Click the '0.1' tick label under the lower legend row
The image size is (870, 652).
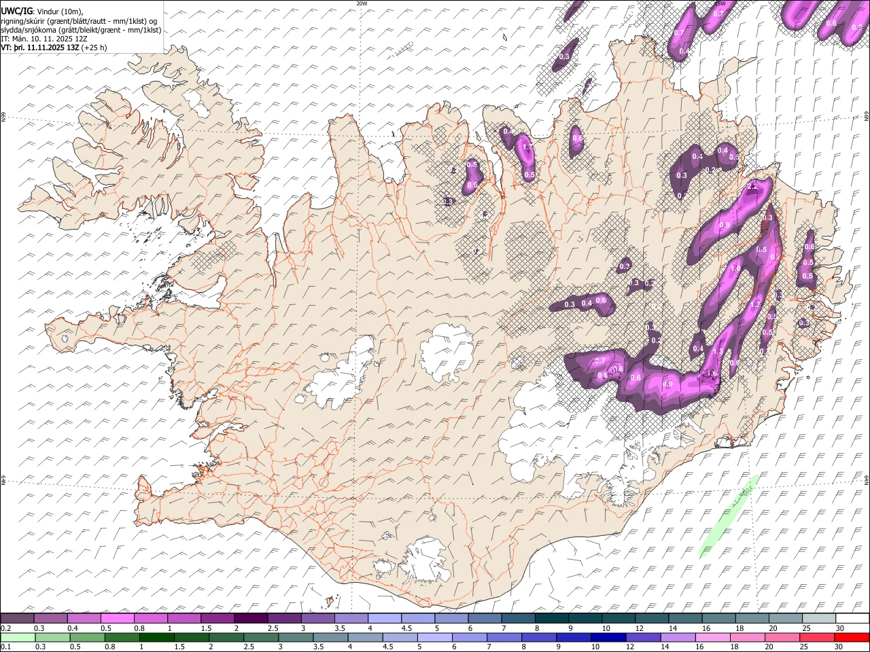5,647
